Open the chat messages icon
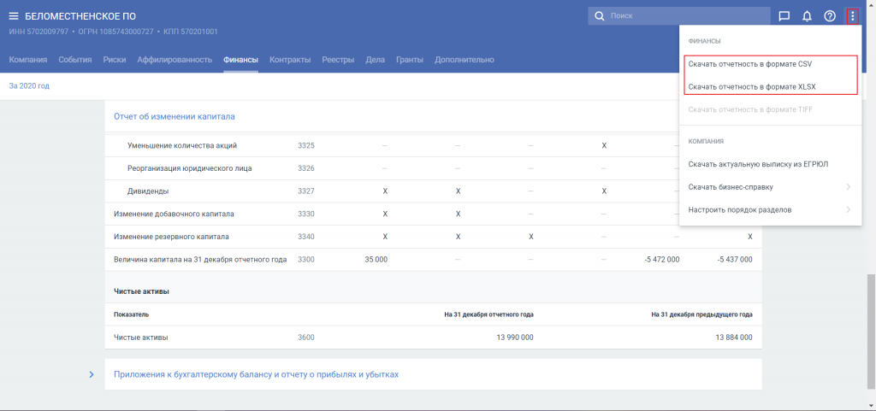Image resolution: width=876 pixels, height=411 pixels. (x=784, y=16)
